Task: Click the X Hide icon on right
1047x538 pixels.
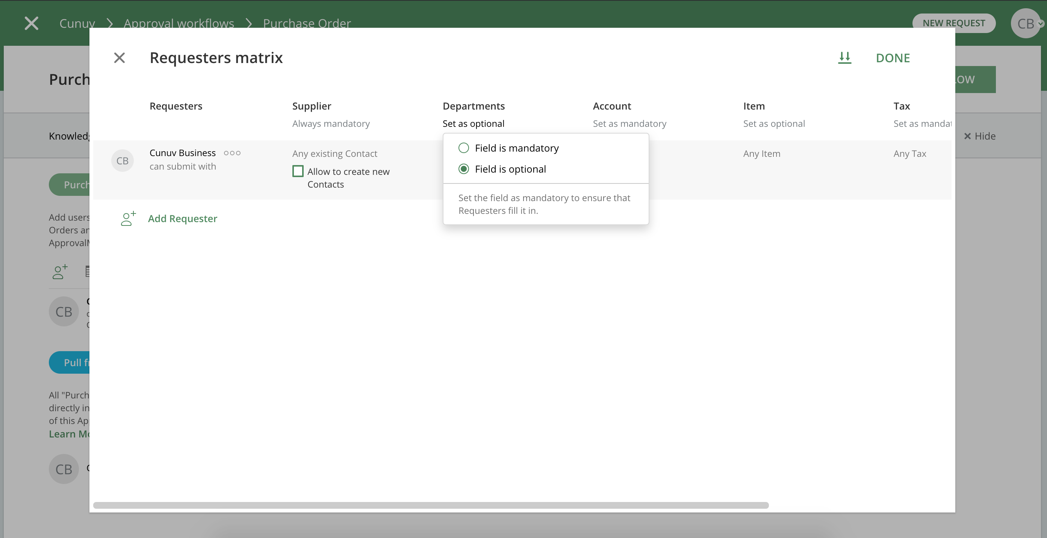Action: (967, 136)
